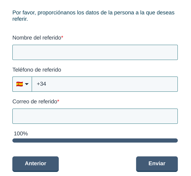This screenshot has height=176, width=191.
Task: Click the 'Nombre del referido' label
Action: click(37, 38)
